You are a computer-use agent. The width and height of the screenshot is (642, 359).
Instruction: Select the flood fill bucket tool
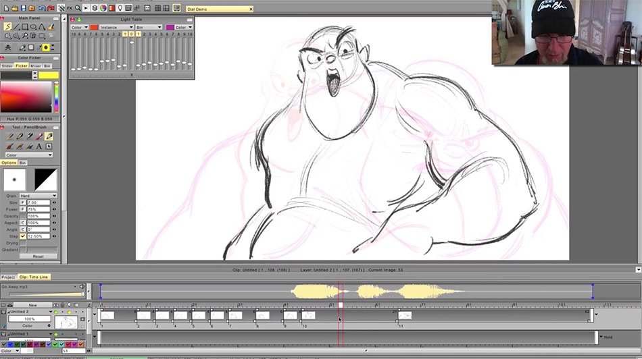[x=51, y=27]
